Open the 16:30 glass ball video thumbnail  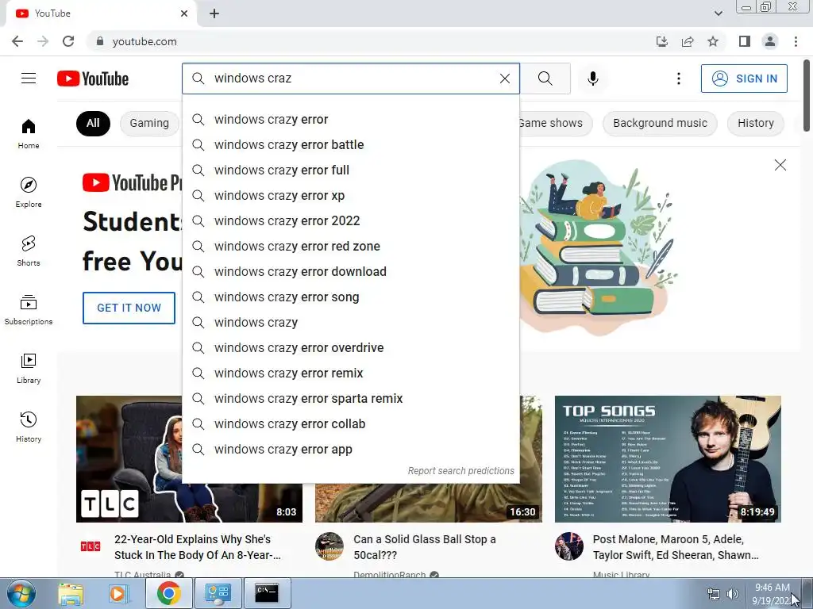tap(428, 504)
